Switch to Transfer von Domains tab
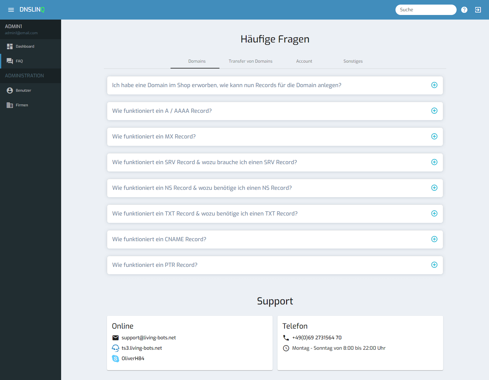 coord(251,61)
